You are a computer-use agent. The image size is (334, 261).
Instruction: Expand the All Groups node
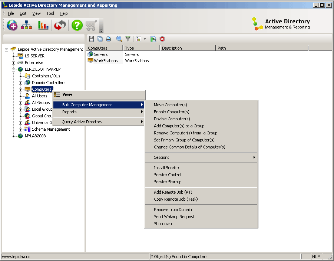(20, 103)
